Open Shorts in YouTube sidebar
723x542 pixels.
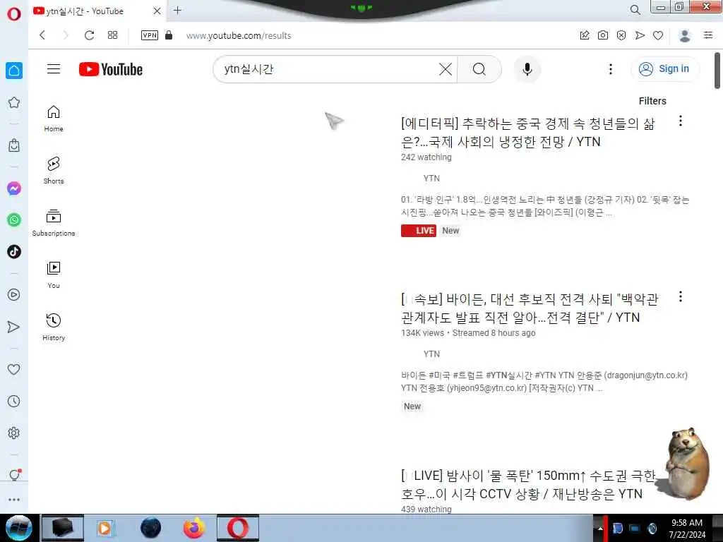click(x=54, y=171)
